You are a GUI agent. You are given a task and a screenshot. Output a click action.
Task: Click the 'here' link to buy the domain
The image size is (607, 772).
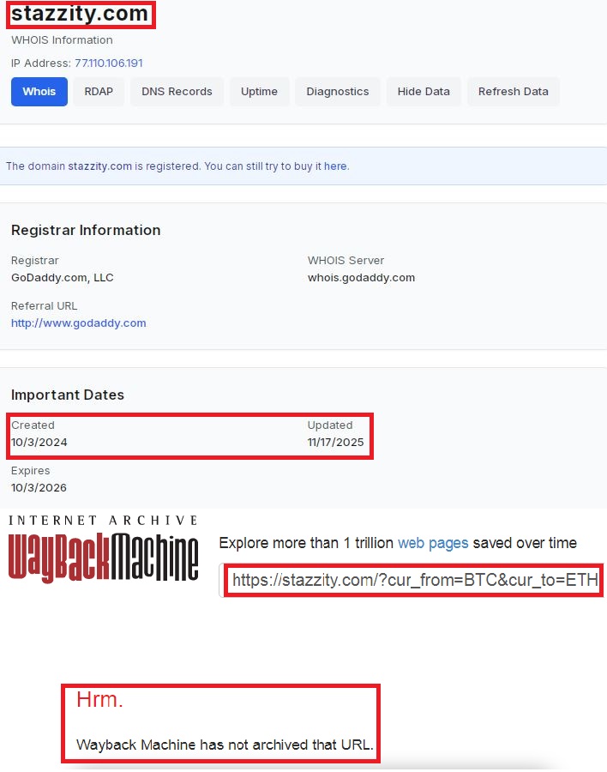pos(335,166)
